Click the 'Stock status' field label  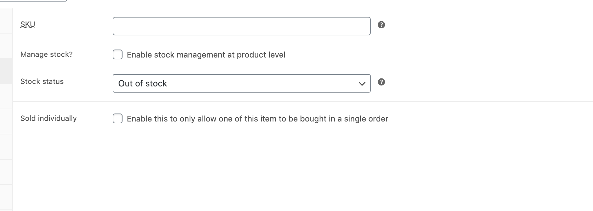click(42, 82)
